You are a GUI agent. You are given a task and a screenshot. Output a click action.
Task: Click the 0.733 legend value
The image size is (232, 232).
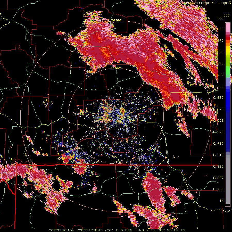coord(218,86)
